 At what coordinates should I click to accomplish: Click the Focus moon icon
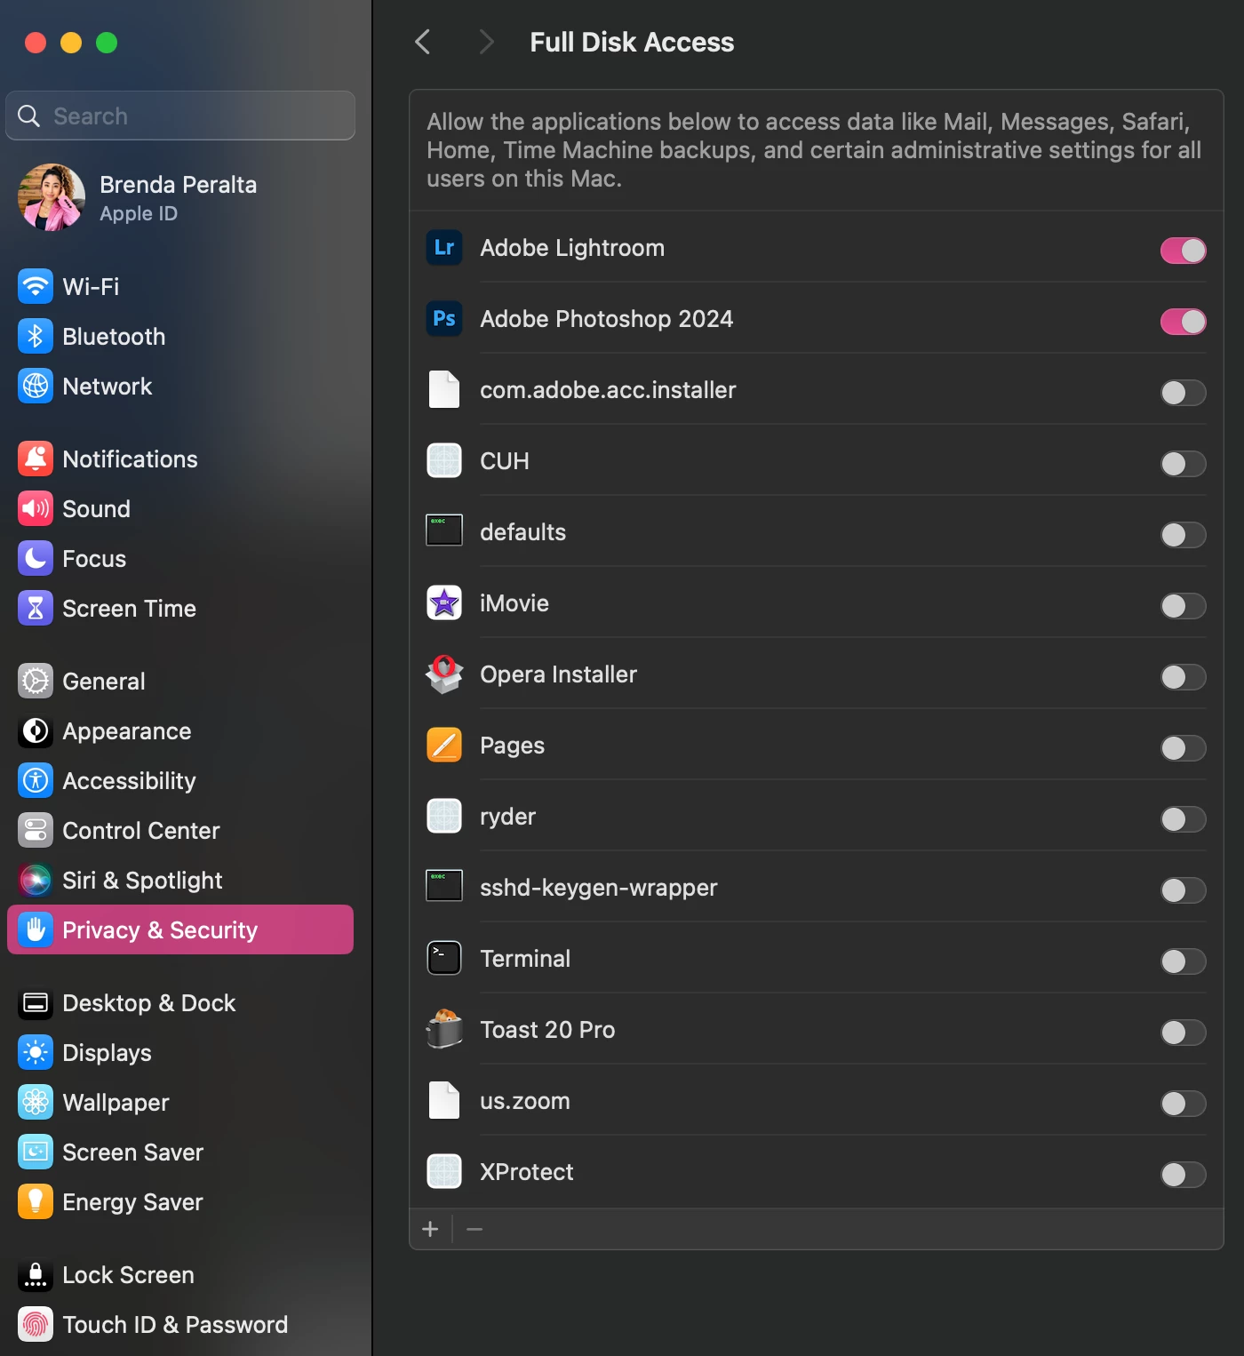pos(36,558)
